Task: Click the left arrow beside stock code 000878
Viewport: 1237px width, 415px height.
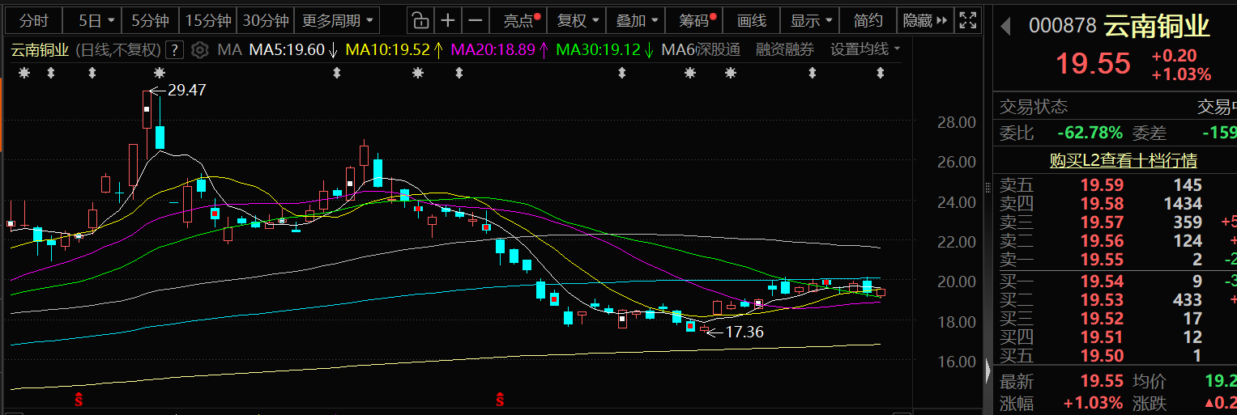Action: [1006, 27]
